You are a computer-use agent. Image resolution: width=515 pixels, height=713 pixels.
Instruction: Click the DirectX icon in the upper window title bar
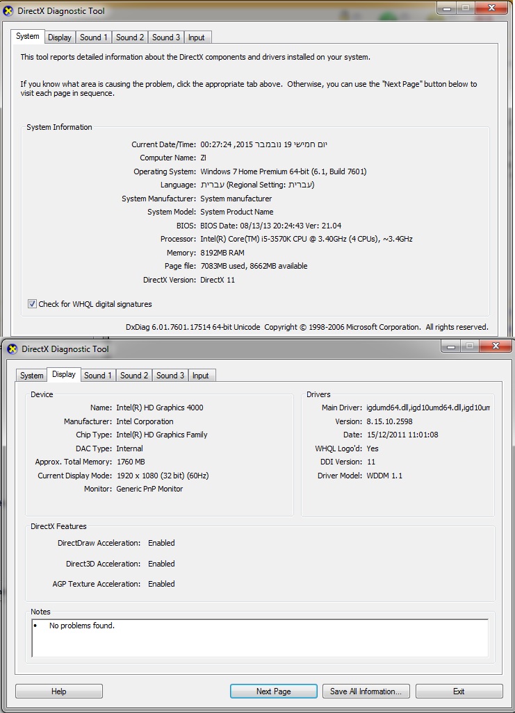pyautogui.click(x=8, y=12)
